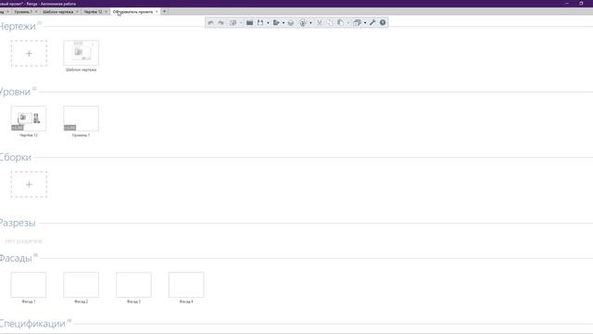Save the project using the floppy disk icon
Image resolution: width=593 pixels, height=334 pixels.
260,22
